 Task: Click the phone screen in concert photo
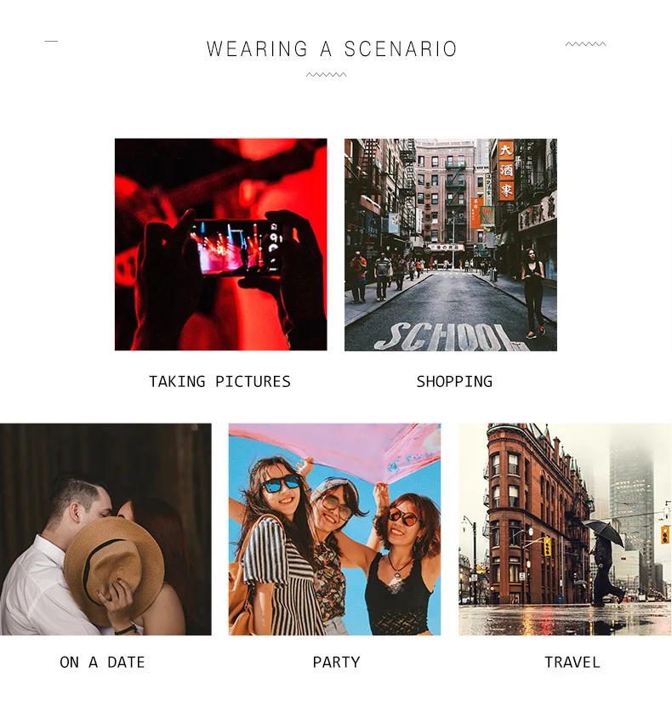pyautogui.click(x=236, y=248)
